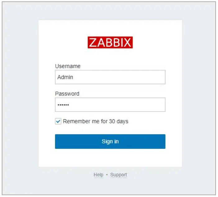
Task: Focus the Password input field
Action: 110,105
